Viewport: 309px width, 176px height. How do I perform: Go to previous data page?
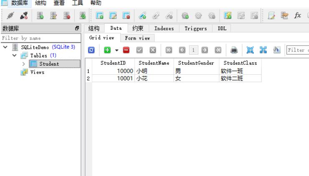[x=182, y=50]
